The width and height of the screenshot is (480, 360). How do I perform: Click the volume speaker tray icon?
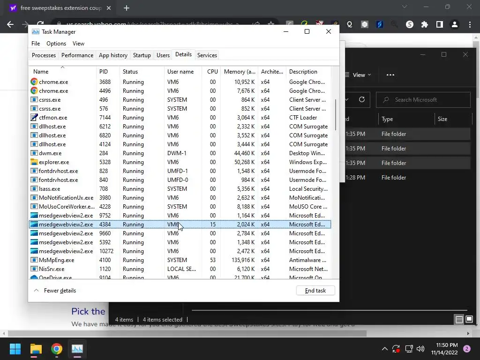point(420,349)
